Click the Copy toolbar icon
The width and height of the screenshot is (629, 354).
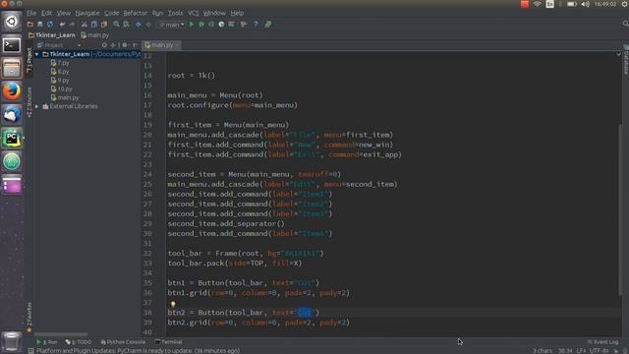[94, 25]
